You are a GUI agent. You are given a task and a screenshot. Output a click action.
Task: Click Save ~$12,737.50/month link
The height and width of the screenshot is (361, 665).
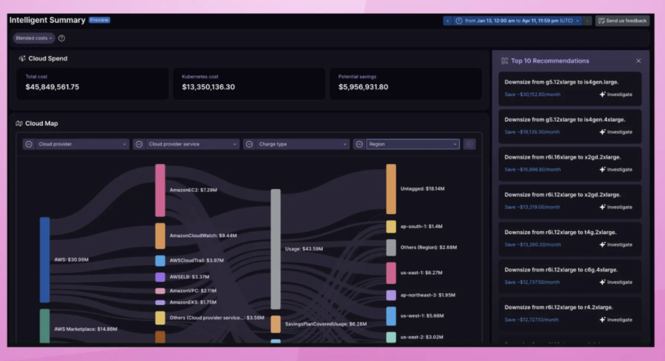(x=532, y=282)
